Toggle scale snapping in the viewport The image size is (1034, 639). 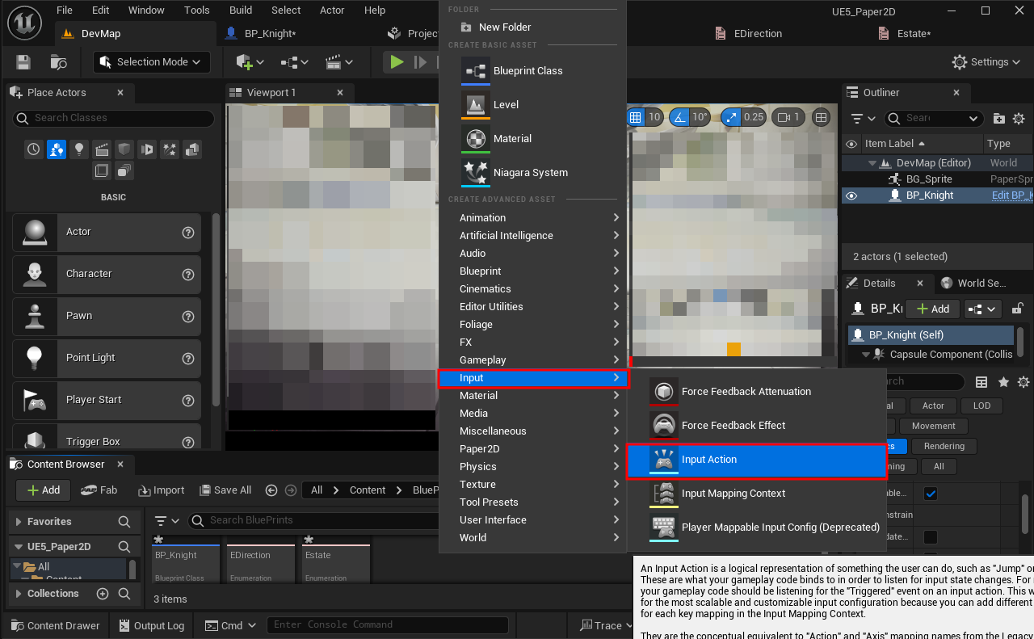click(731, 117)
